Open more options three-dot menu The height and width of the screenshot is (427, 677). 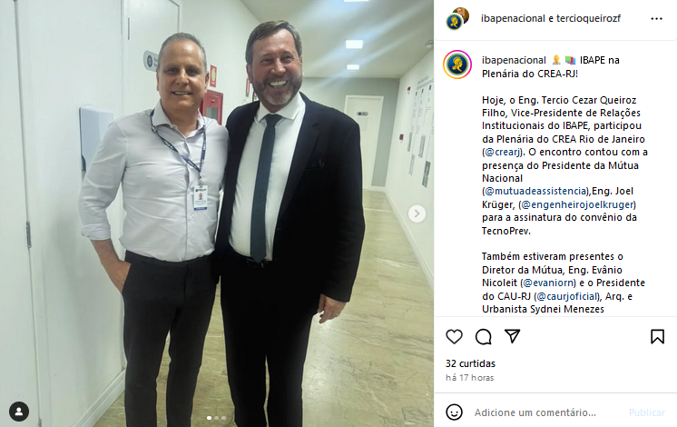coord(656,18)
